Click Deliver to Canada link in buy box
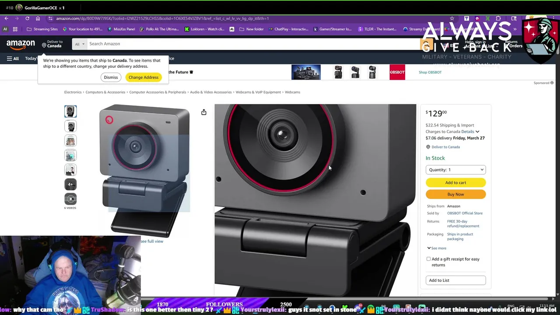 445,147
